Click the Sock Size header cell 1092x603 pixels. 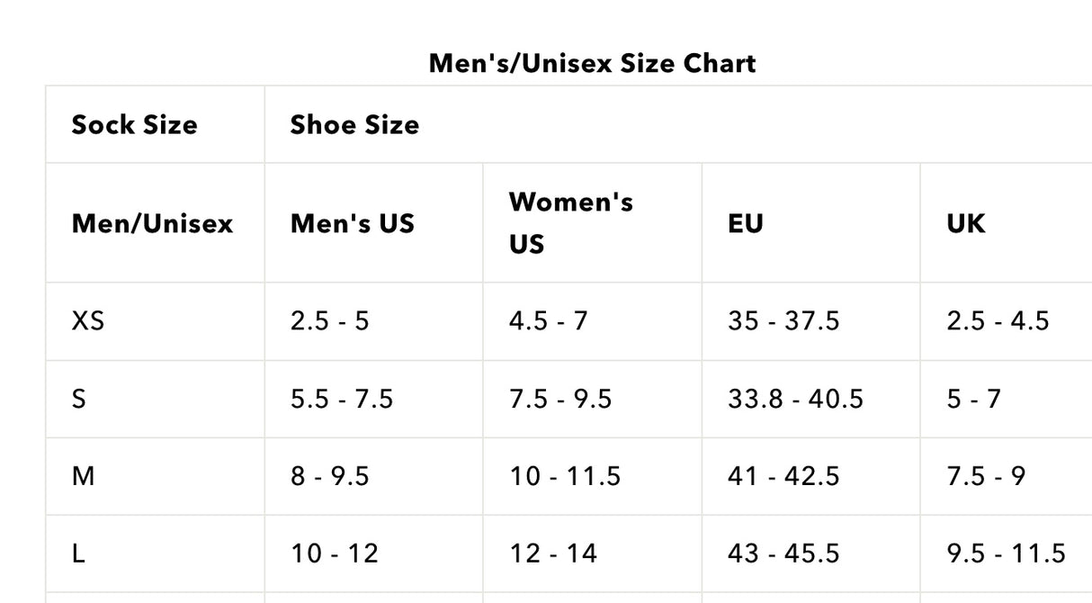click(x=134, y=124)
